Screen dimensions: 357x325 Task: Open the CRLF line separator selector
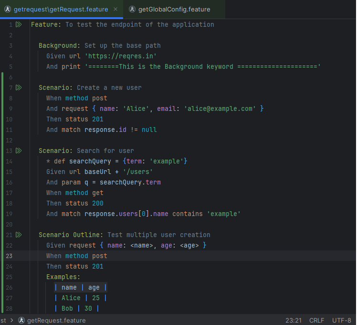(x=316, y=320)
